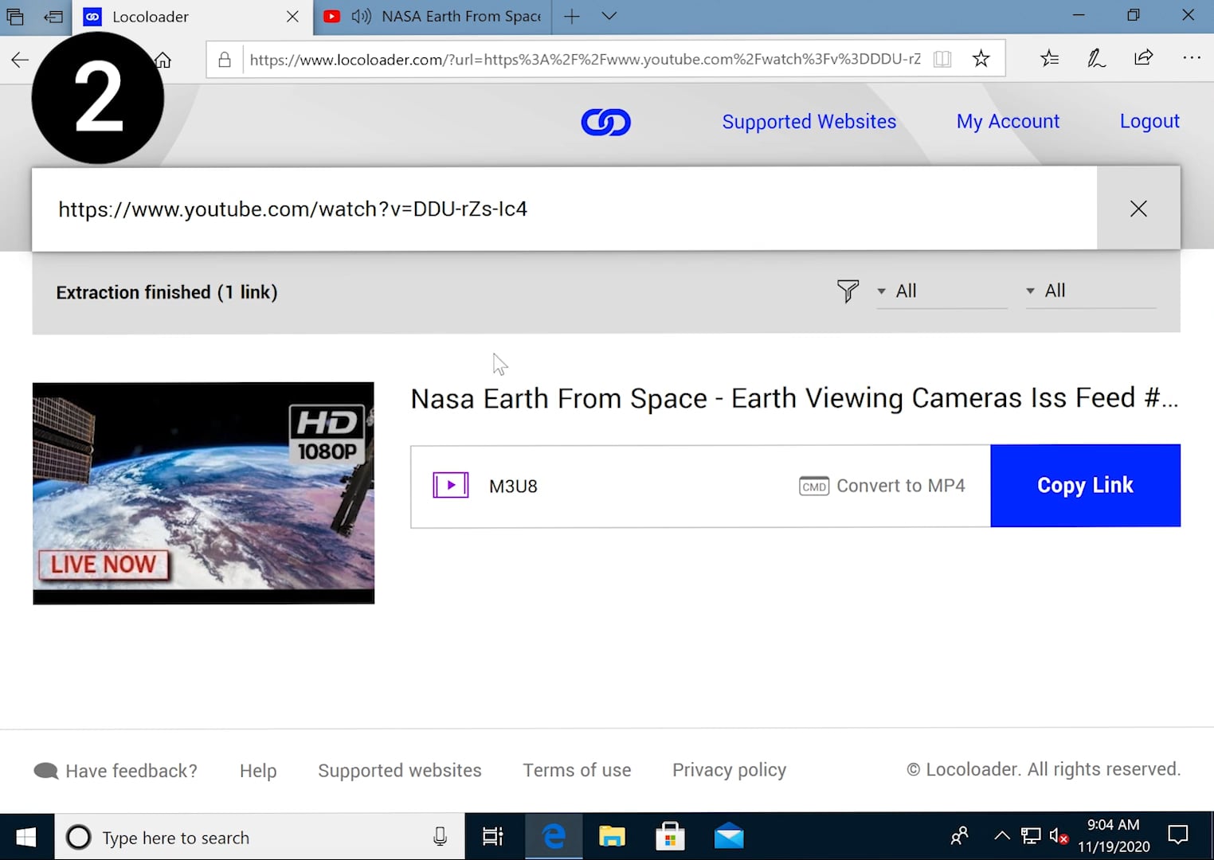Open the Windows Start menu
The image size is (1214, 860).
click(26, 837)
